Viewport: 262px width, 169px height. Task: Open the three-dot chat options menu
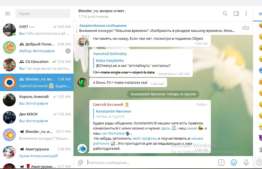[246, 14]
